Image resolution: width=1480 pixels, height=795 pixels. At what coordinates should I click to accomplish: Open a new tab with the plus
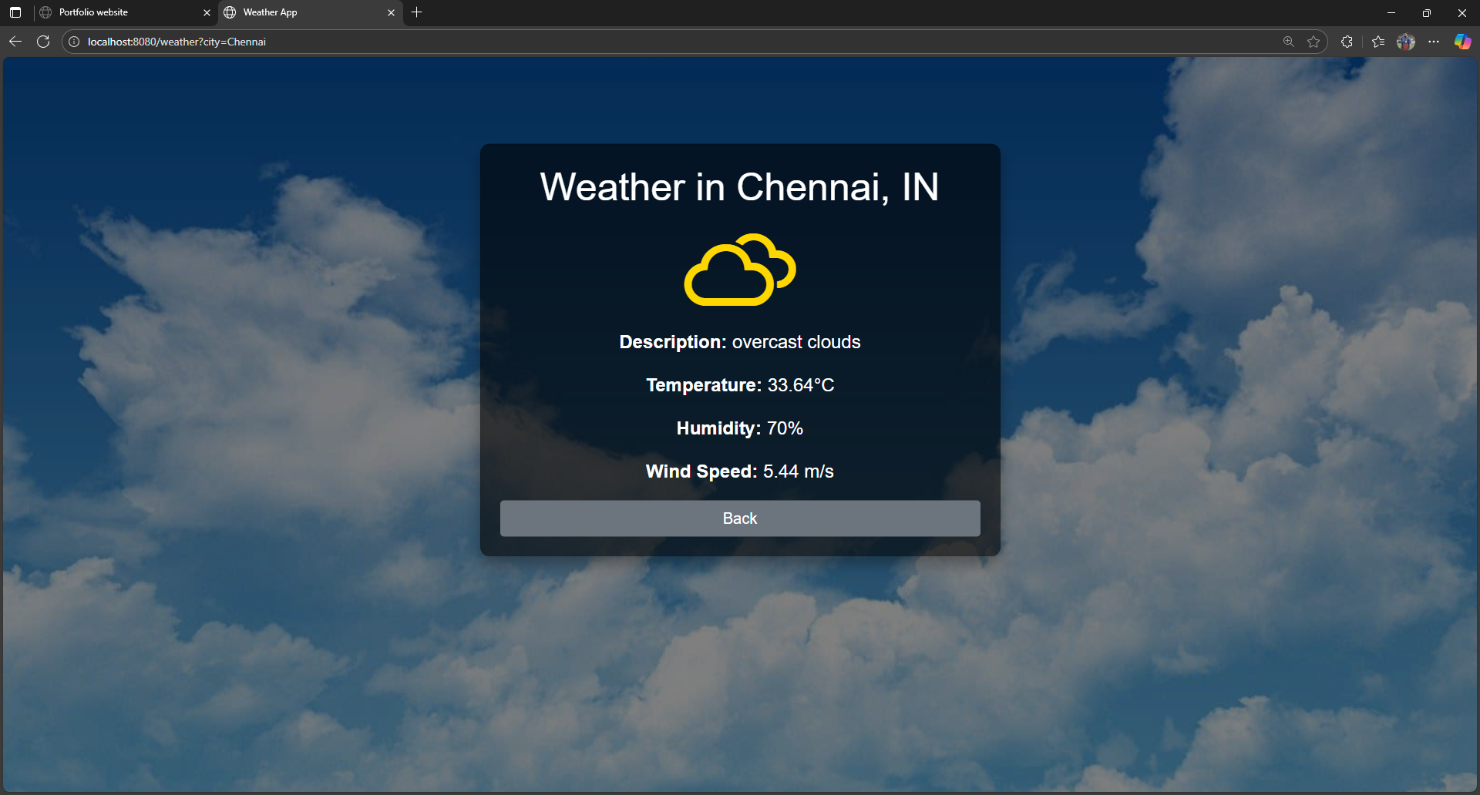(x=417, y=12)
